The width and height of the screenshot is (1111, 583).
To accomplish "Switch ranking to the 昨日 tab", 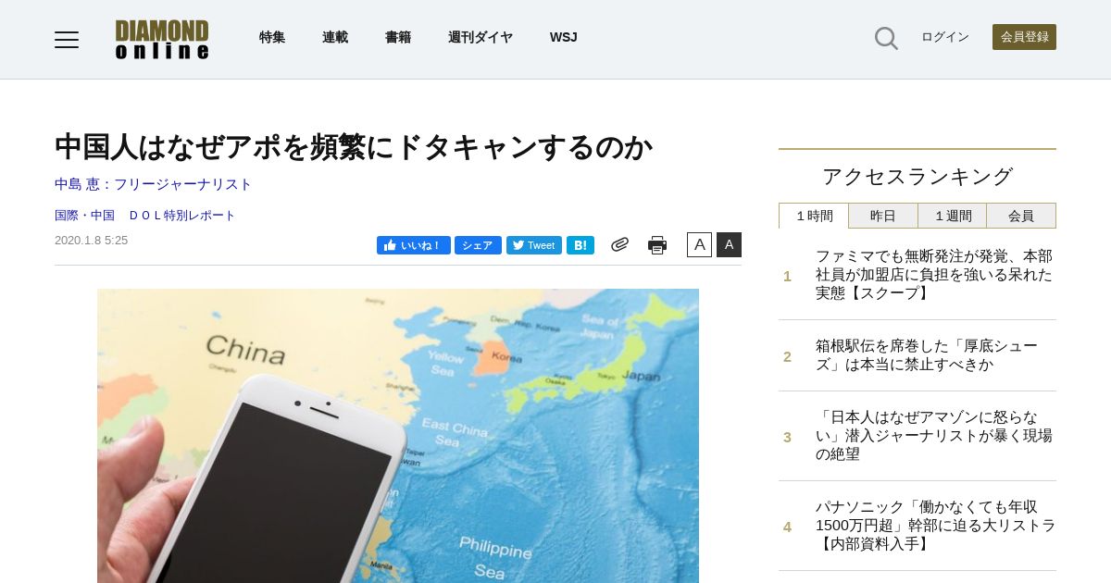I will [883, 216].
